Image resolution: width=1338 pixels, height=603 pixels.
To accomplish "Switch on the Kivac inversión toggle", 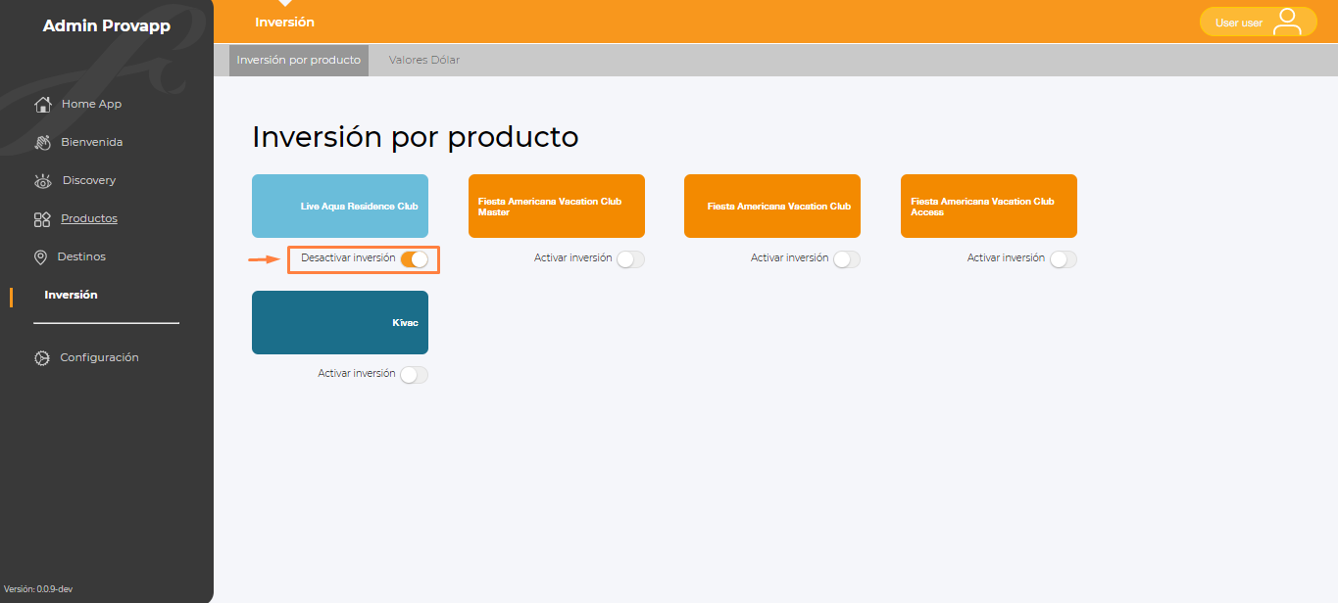I will tap(414, 375).
